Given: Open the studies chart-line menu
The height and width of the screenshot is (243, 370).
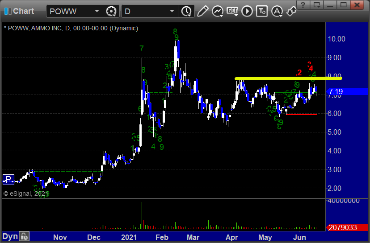Looking at the screenshot, I should pos(218,11).
